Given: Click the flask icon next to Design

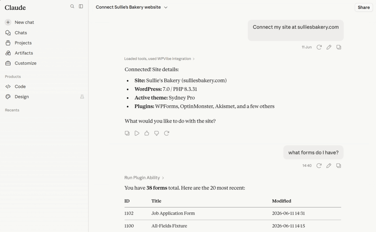Looking at the screenshot, I should (82, 97).
